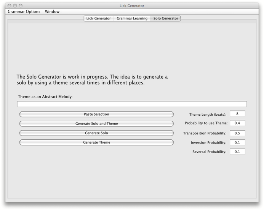Switch to the Lick Generator tab
Image resolution: width=264 pixels, height=210 pixels.
(x=98, y=18)
